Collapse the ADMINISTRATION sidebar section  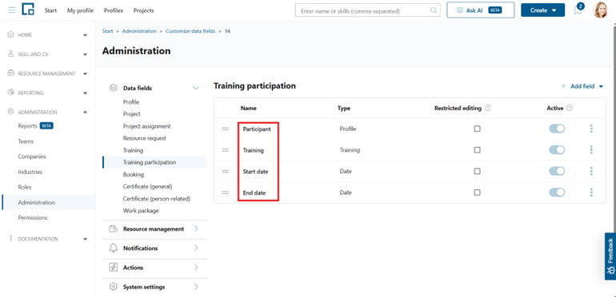pyautogui.click(x=86, y=112)
